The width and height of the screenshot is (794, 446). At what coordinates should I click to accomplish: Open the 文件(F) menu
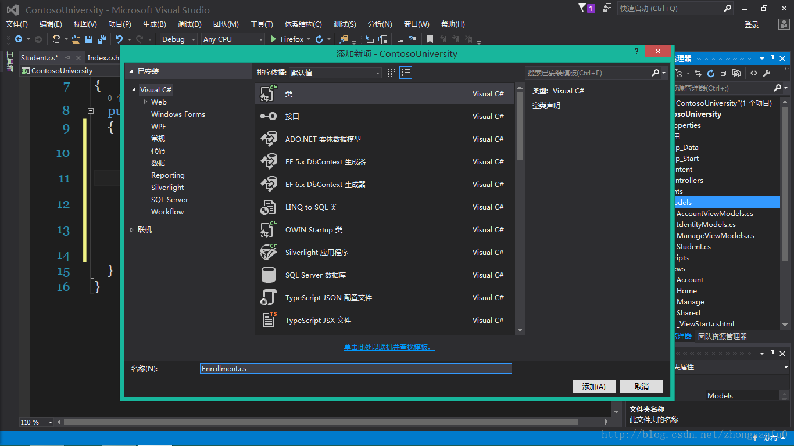(x=17, y=24)
